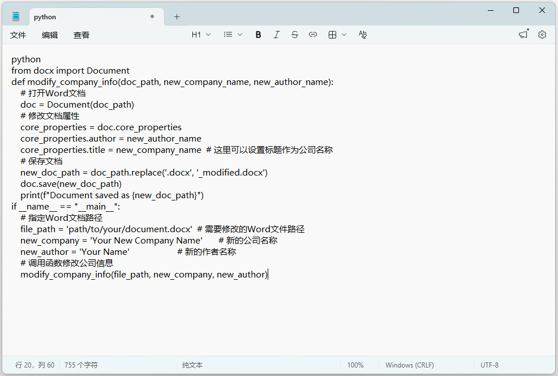Viewport: 558px width, 376px height.
Task: Expand the H1 heading dropdown
Action: pyautogui.click(x=201, y=35)
